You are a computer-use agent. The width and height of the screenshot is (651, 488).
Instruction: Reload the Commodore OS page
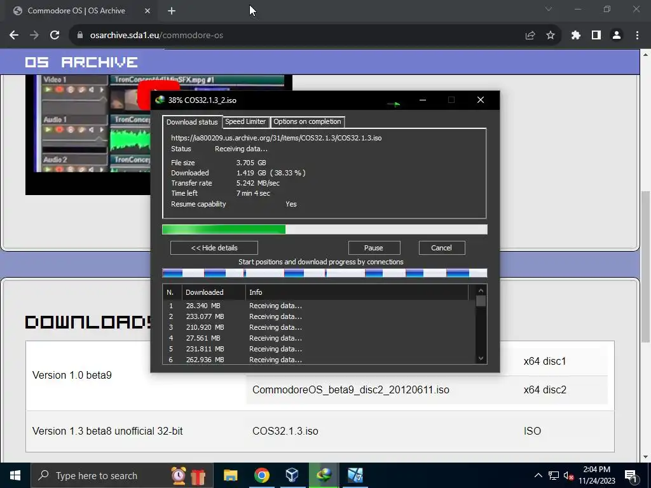(55, 36)
